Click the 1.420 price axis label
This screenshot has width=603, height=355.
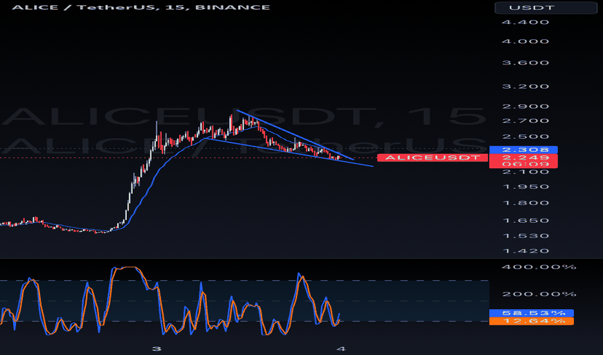[x=525, y=251]
